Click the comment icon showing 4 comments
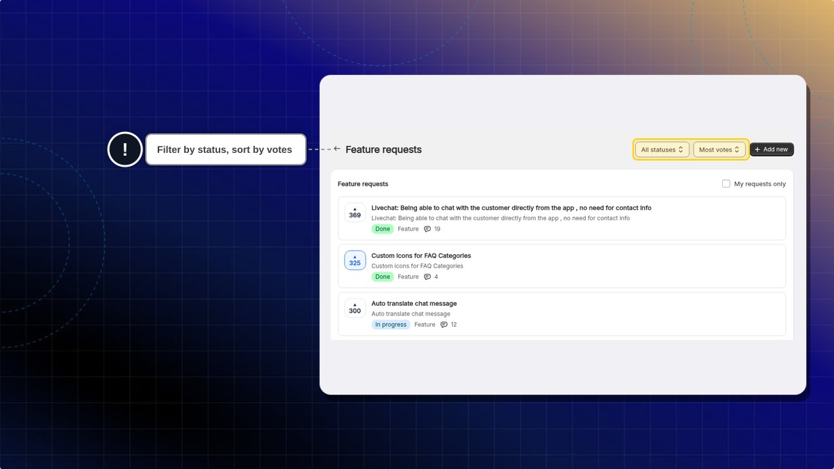 click(x=427, y=277)
